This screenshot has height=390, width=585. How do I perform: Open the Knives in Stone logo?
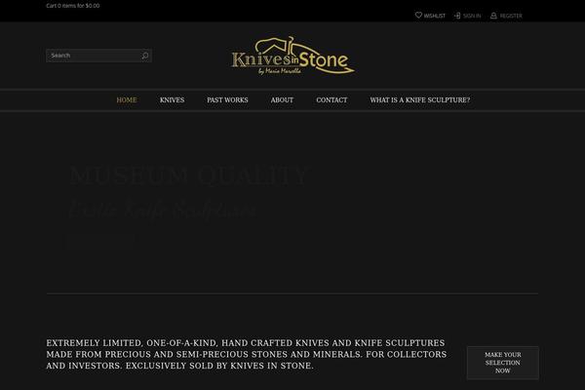[x=292, y=56]
